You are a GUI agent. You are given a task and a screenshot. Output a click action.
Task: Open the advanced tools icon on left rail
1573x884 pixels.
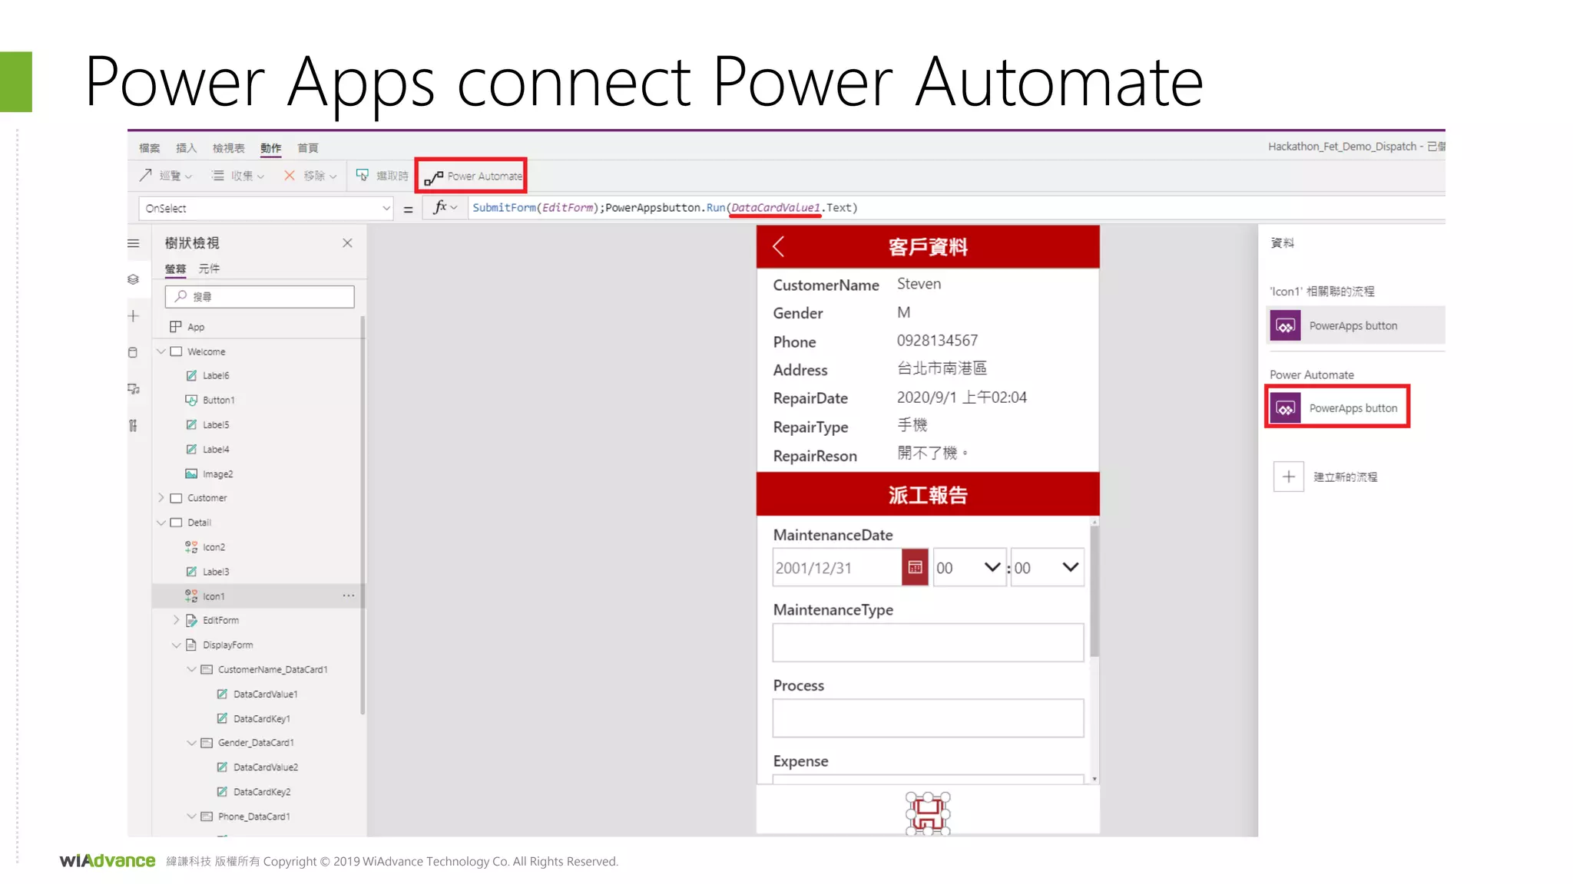click(134, 425)
